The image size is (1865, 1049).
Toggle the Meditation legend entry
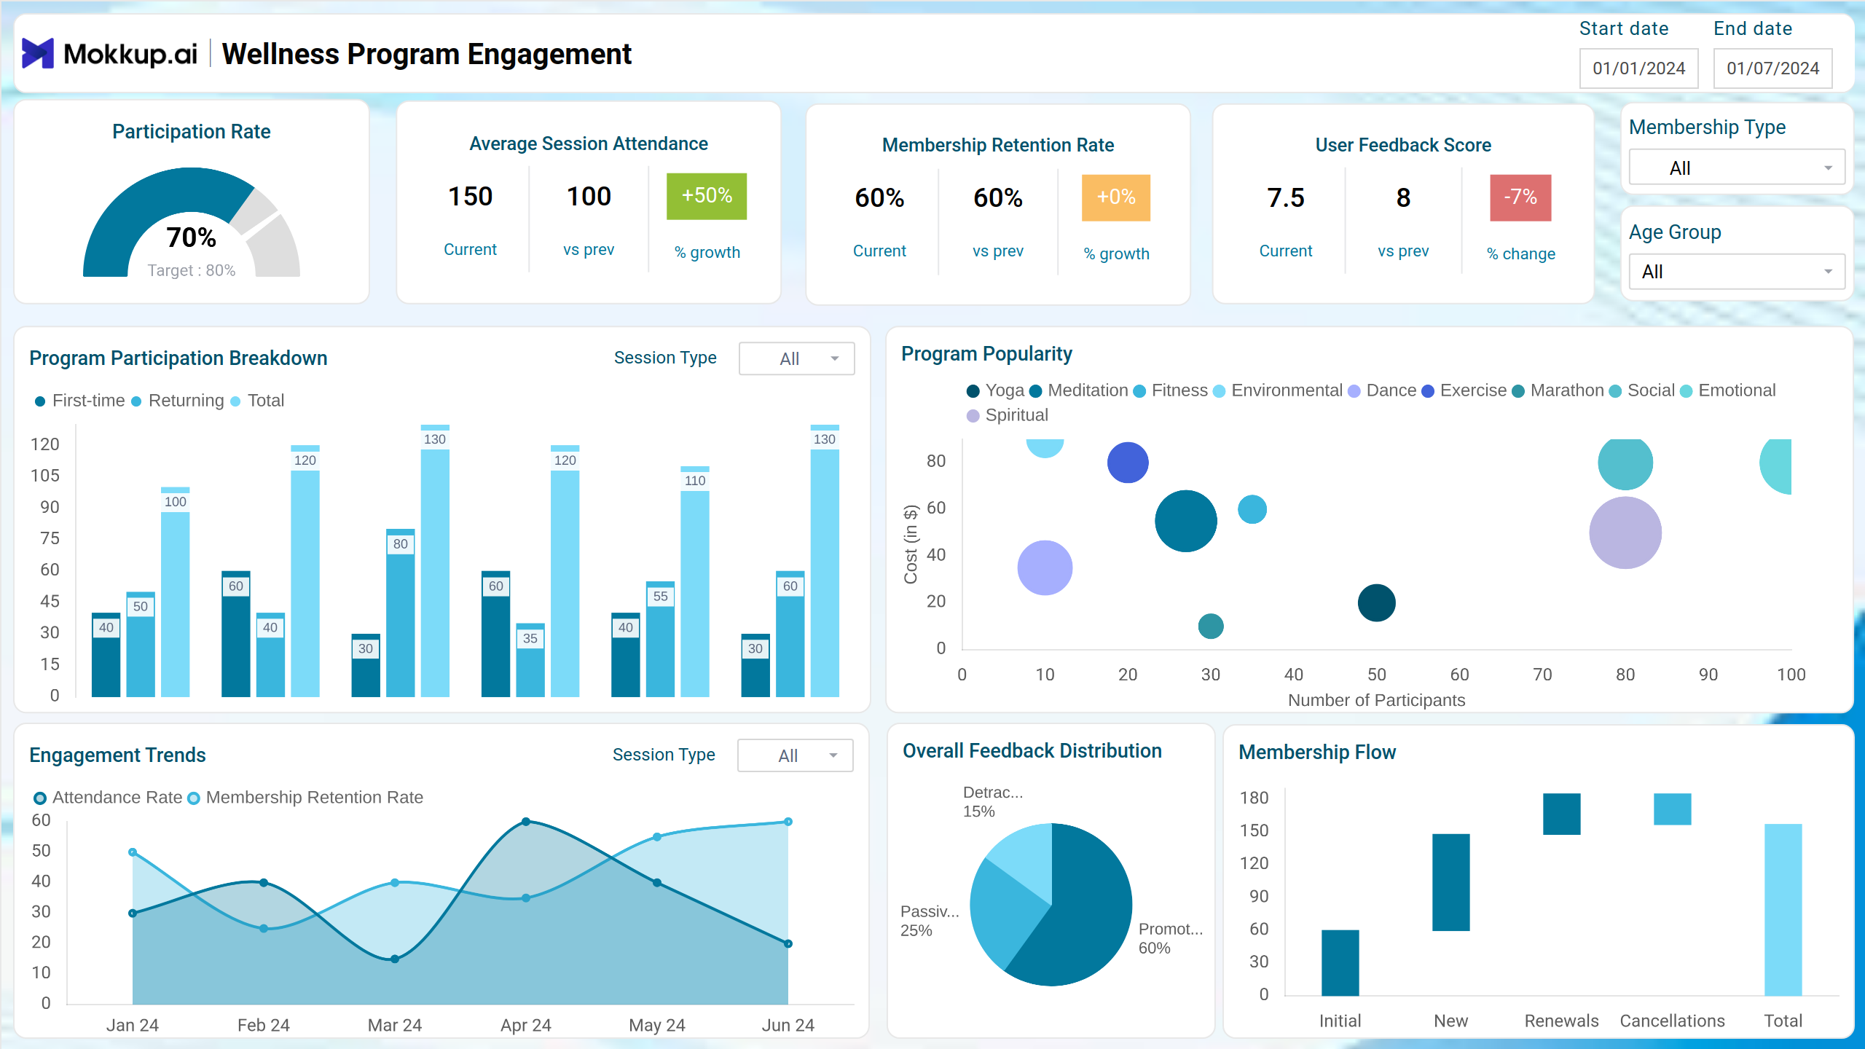(1078, 390)
